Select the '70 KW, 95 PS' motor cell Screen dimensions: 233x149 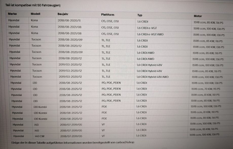[206, 89]
